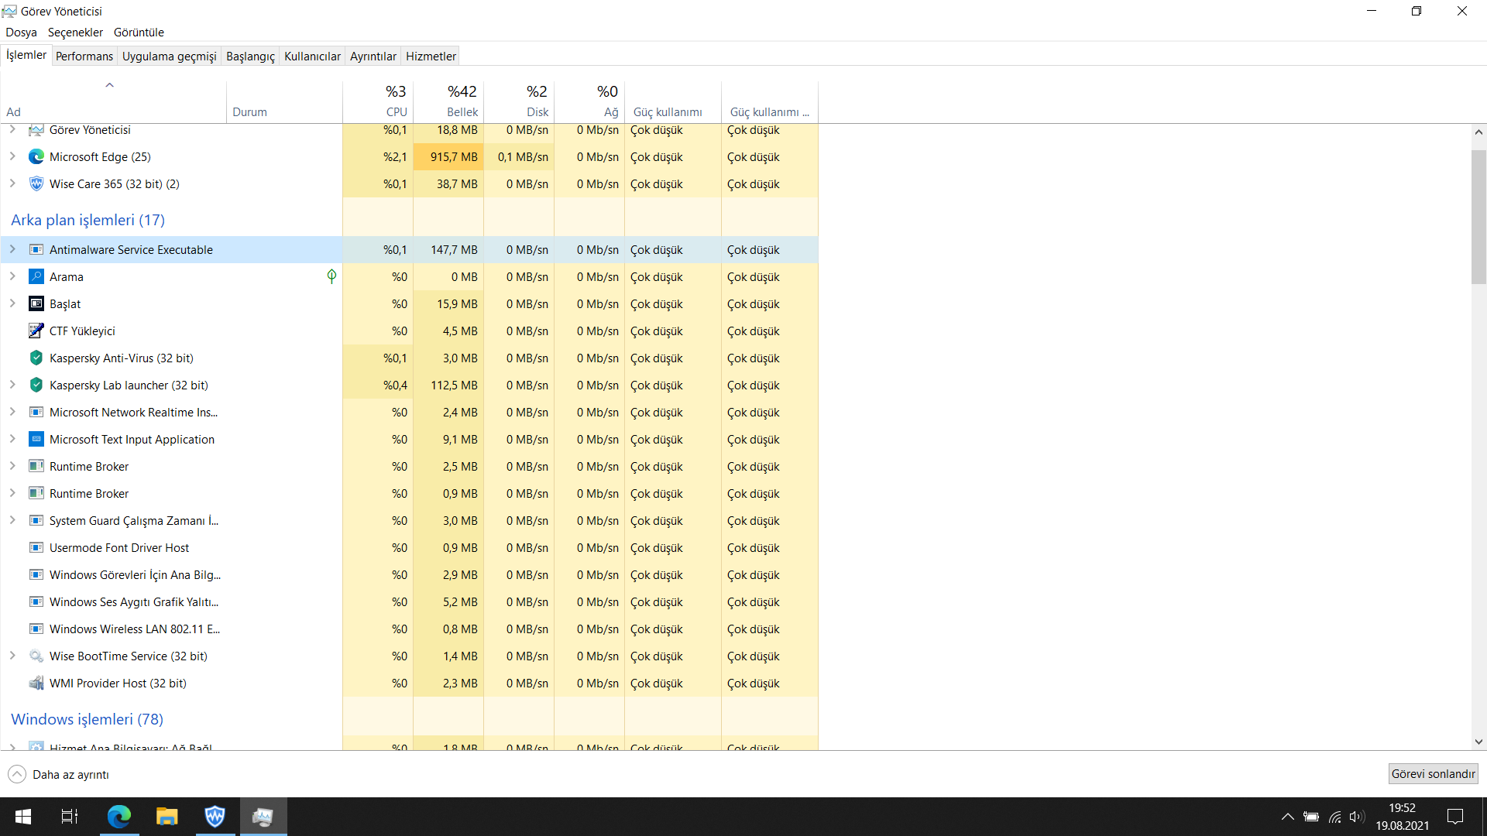Expand Wise BootTime Service row
1487x836 pixels.
pyautogui.click(x=12, y=656)
